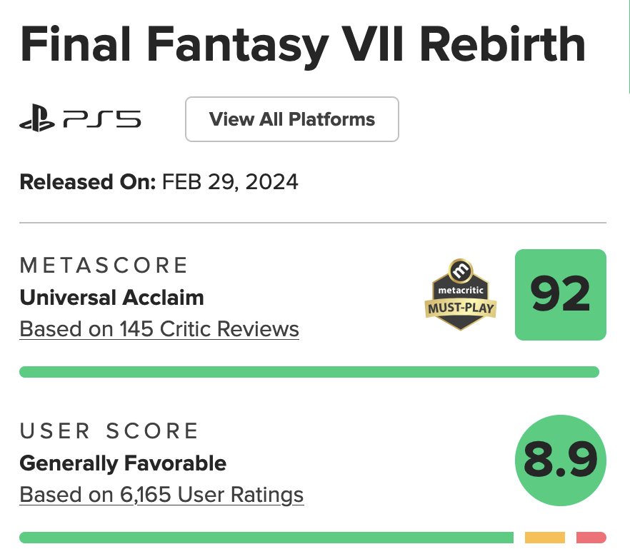Click the PlayStation logo symbol
The height and width of the screenshot is (559, 630).
coord(37,120)
